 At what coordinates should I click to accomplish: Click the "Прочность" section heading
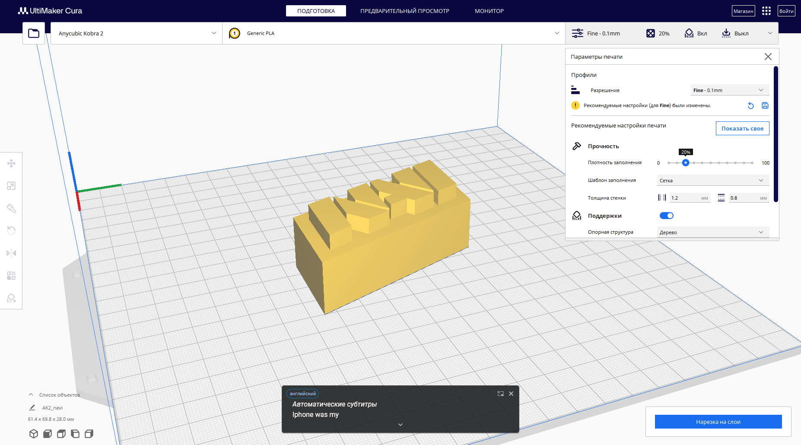point(603,146)
